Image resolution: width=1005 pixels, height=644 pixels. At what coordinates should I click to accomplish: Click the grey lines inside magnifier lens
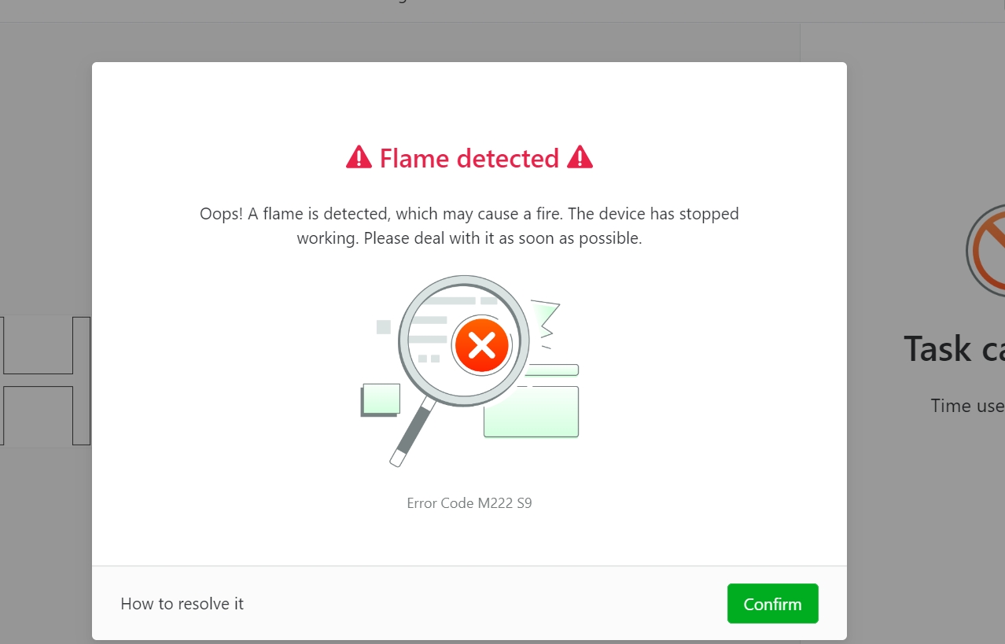coord(440,328)
